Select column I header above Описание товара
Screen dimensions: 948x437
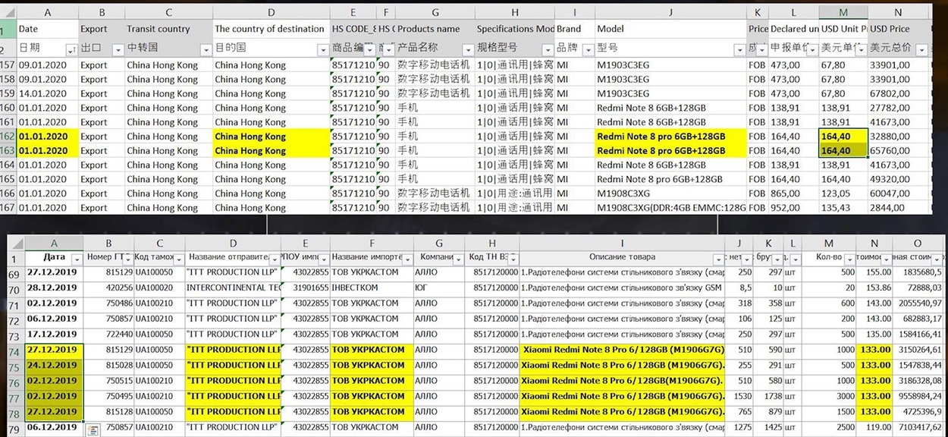click(x=623, y=243)
